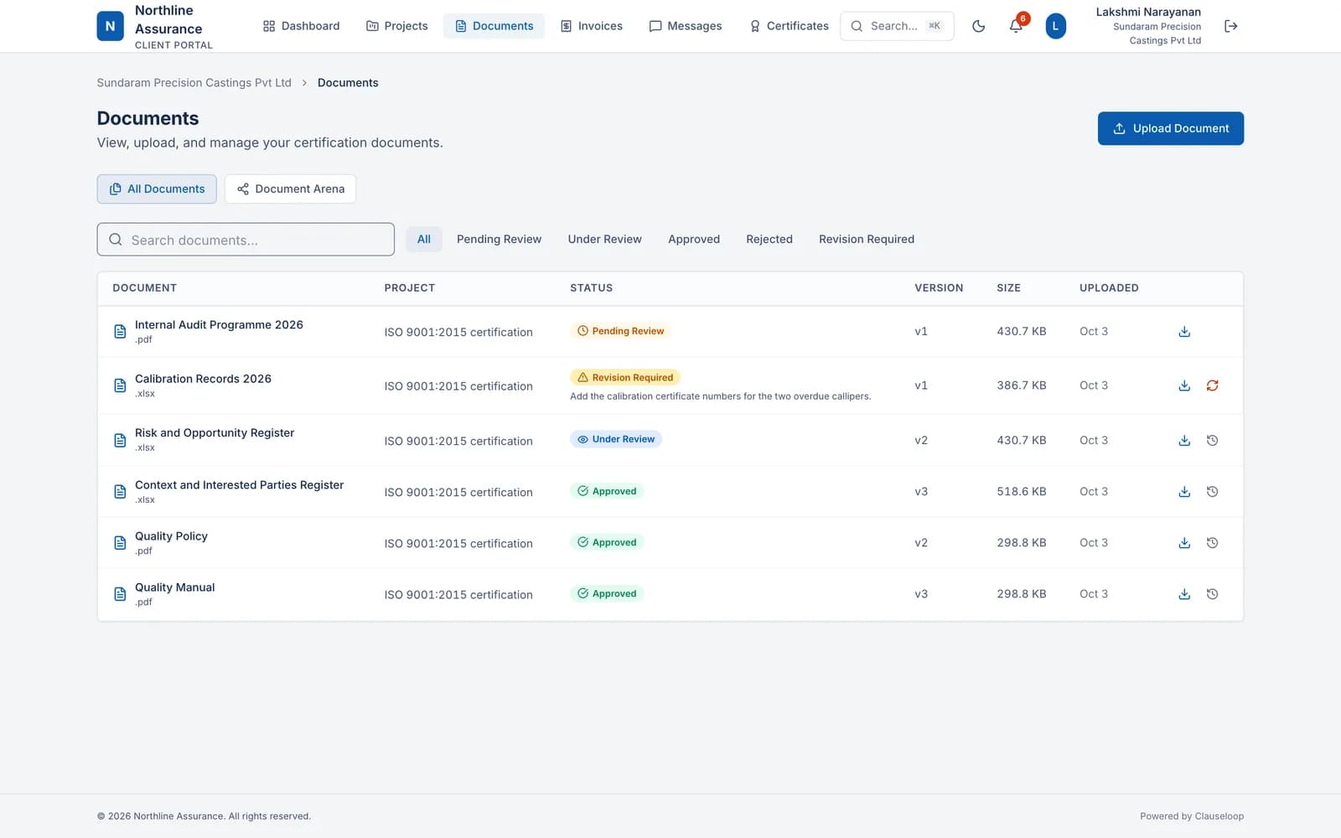1341x838 pixels.
Task: Click the UPLOADED column header
Action: point(1109,287)
